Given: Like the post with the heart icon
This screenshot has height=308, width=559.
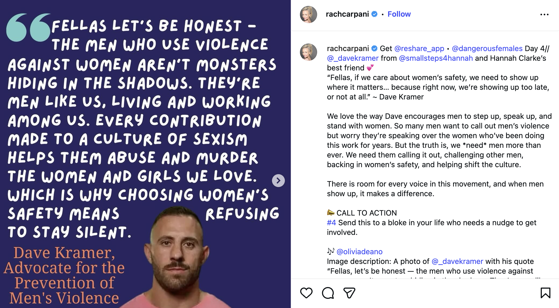Looking at the screenshot, I should pyautogui.click(x=306, y=293).
